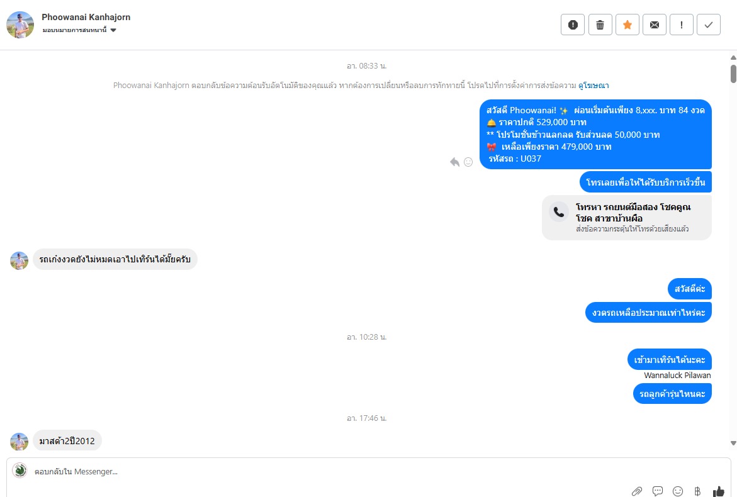Expand the conversation assignment dropdown arrow
The height and width of the screenshot is (497, 737).
click(x=113, y=30)
